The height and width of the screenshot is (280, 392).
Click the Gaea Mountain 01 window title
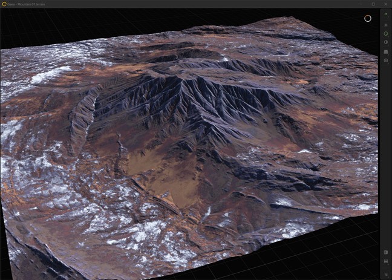click(x=28, y=4)
